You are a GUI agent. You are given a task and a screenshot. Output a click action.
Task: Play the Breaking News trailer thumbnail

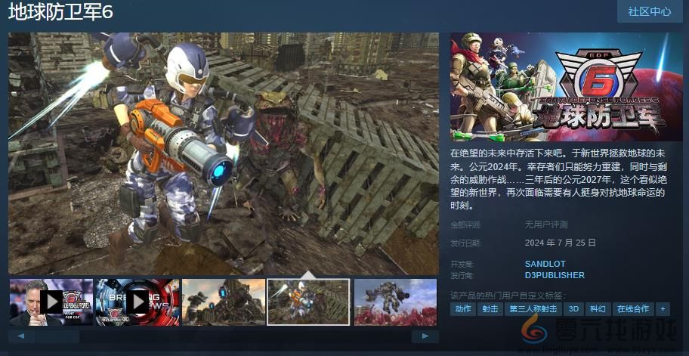coord(137,302)
